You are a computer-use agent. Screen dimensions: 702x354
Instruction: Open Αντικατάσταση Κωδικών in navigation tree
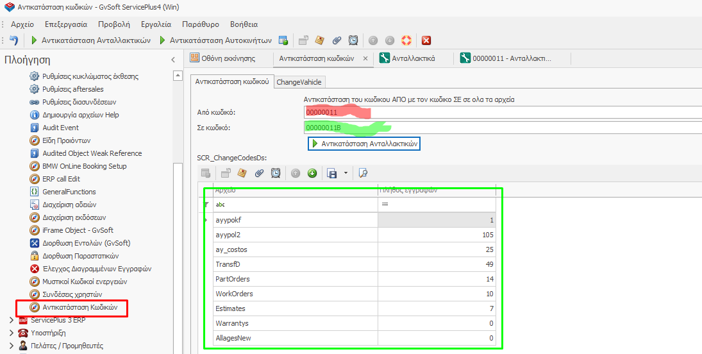click(79, 307)
